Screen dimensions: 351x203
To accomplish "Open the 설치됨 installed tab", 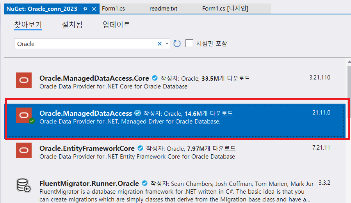I will point(72,25).
